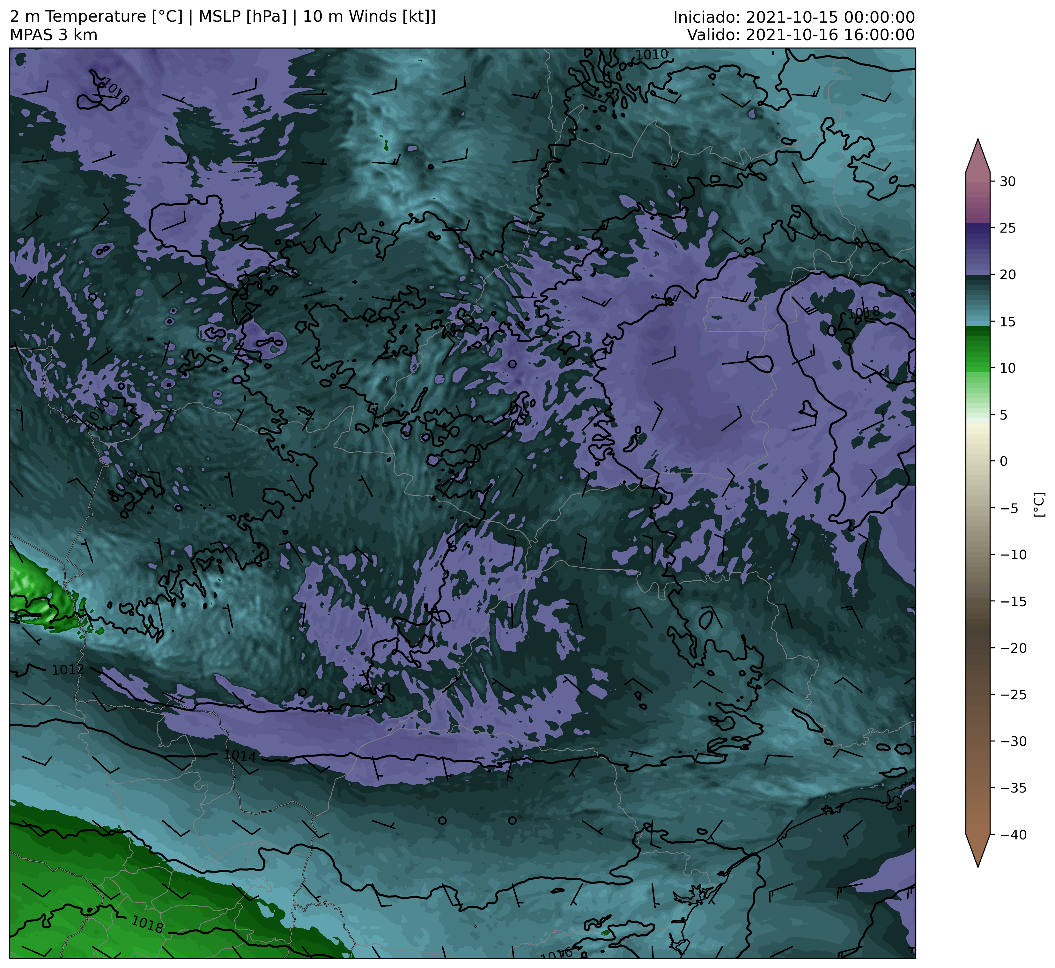Image resolution: width=1055 pixels, height=968 pixels.
Task: Click the colorbar tick label −40
Action: pyautogui.click(x=1013, y=834)
